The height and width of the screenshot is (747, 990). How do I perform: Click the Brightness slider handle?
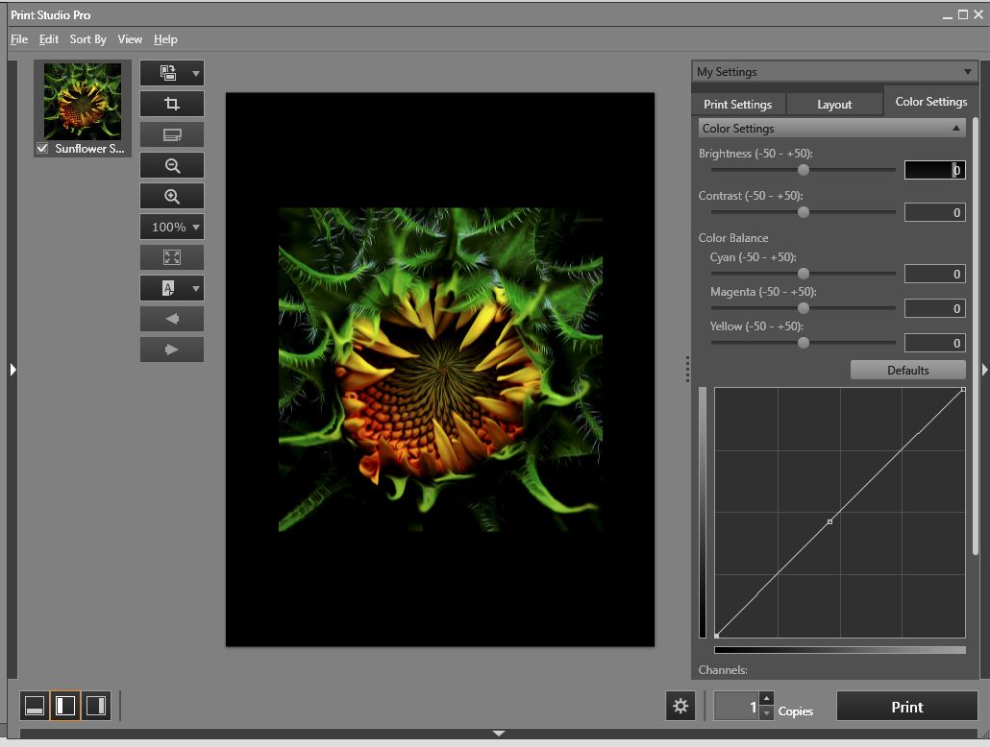tap(804, 170)
